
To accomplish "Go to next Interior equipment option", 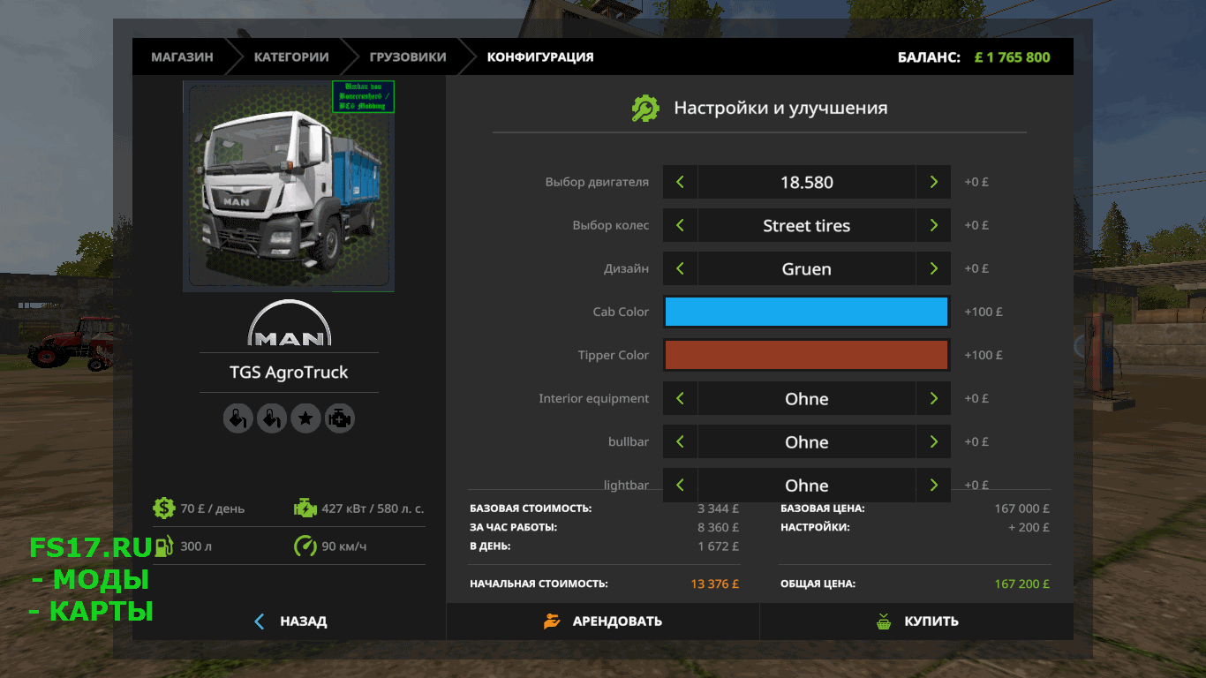I will [x=933, y=398].
